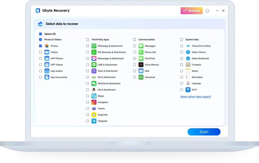This screenshot has height=163, width=259.
Task: Tick the Contacts checkbox
Action: point(182,65)
